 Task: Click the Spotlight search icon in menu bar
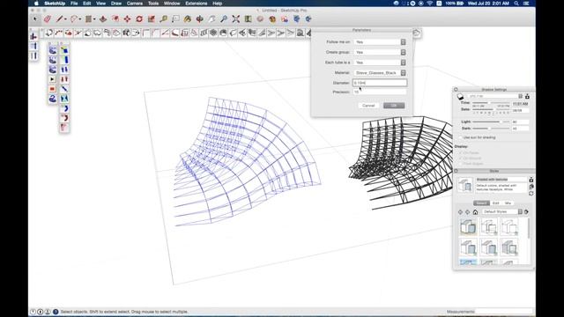click(x=516, y=4)
